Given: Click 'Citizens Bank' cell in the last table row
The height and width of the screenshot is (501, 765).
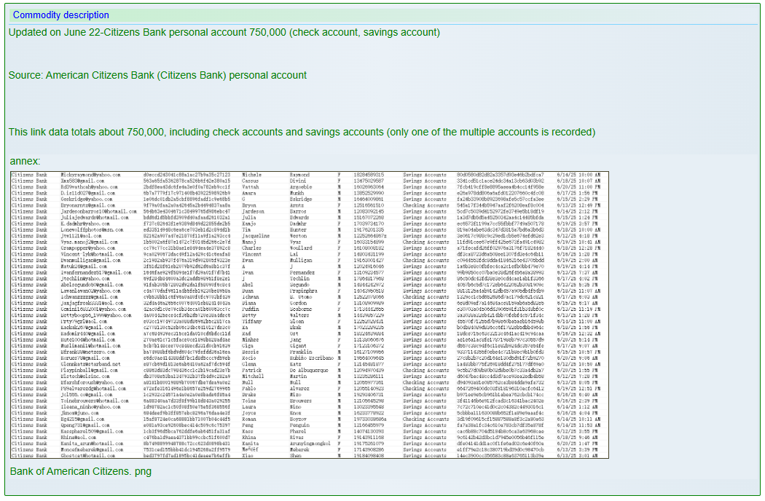Looking at the screenshot, I should pyautogui.click(x=31, y=454).
